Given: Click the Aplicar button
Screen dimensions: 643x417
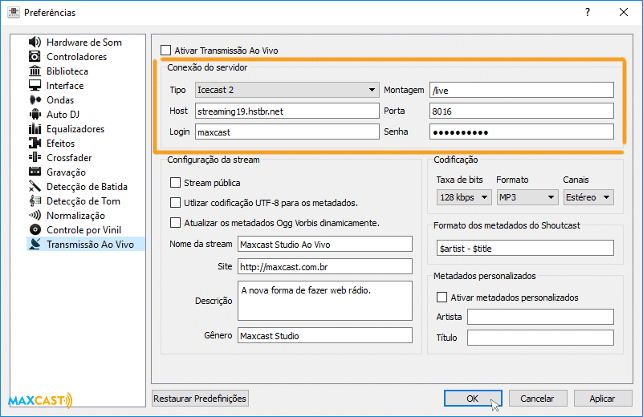Looking at the screenshot, I should [x=602, y=399].
